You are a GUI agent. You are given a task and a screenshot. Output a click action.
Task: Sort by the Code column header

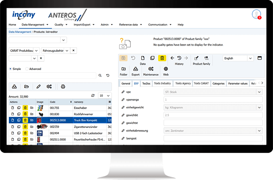pos(61,102)
